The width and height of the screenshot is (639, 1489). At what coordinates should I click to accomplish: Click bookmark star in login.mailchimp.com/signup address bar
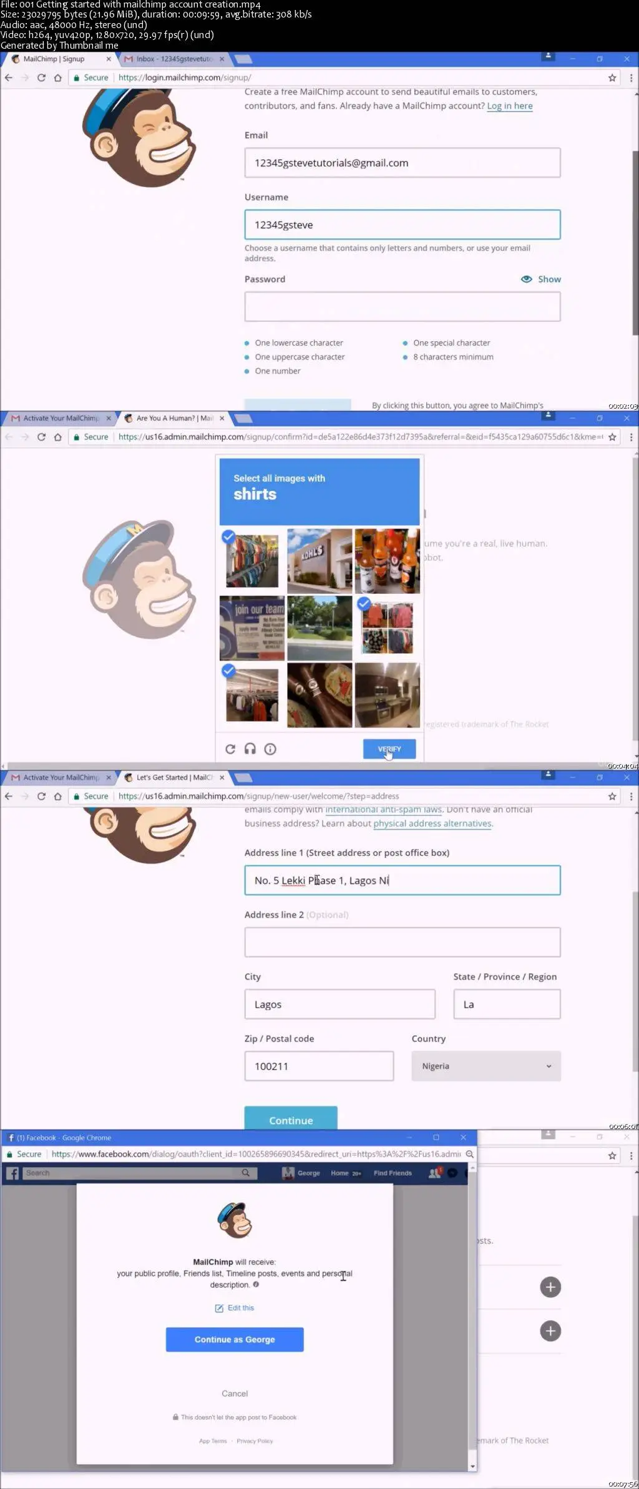click(x=612, y=78)
